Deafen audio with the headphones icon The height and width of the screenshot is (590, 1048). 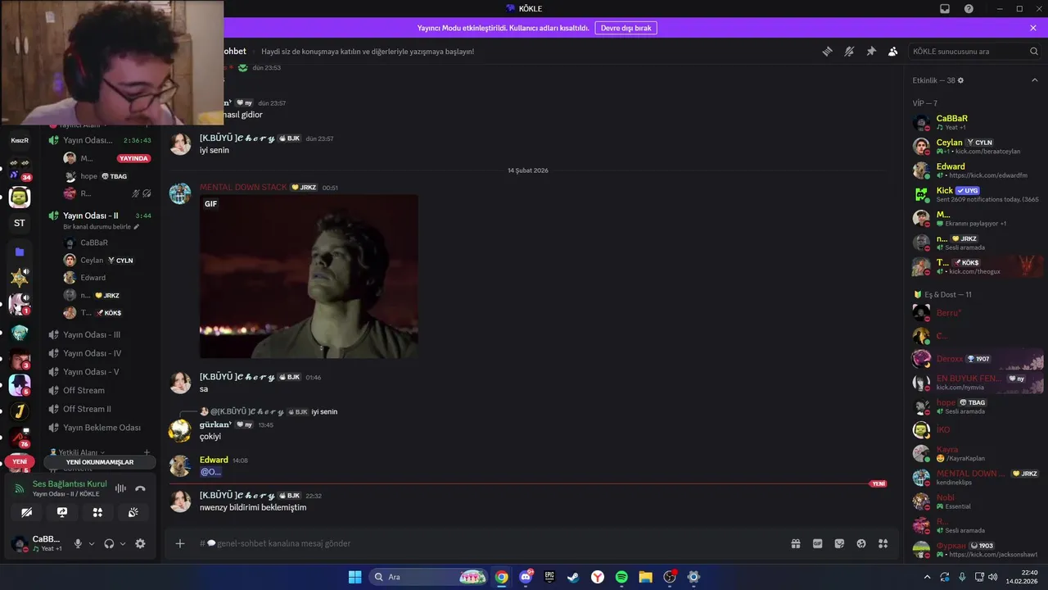(x=109, y=543)
